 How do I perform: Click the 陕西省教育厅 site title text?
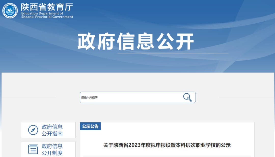pos(47,7)
